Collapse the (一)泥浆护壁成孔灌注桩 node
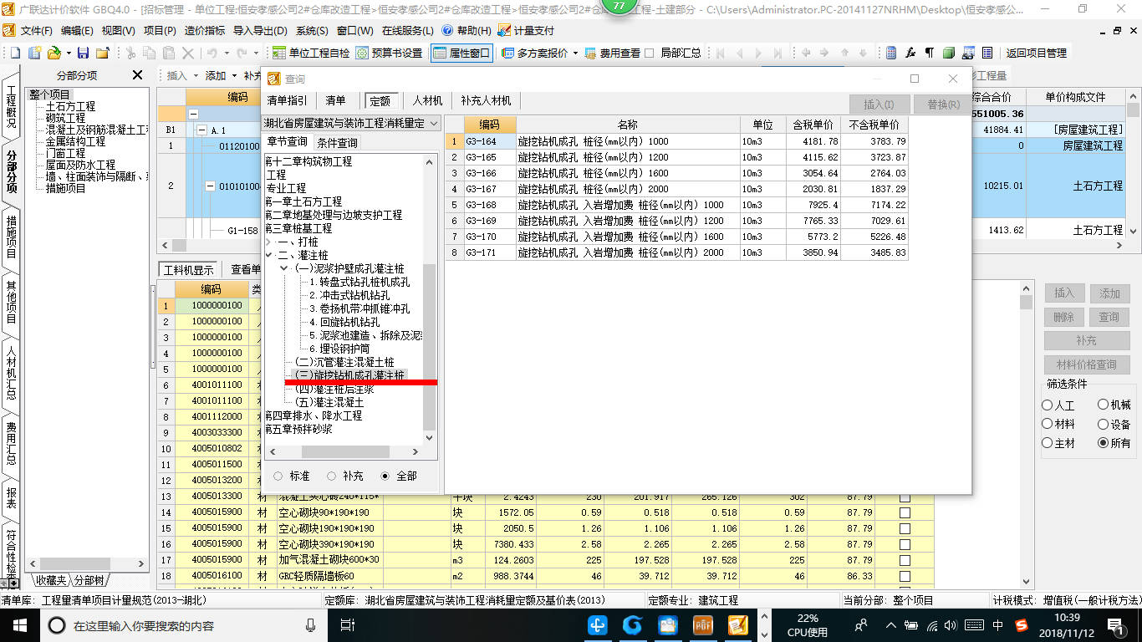Viewport: 1142px width, 642px height. tap(285, 268)
